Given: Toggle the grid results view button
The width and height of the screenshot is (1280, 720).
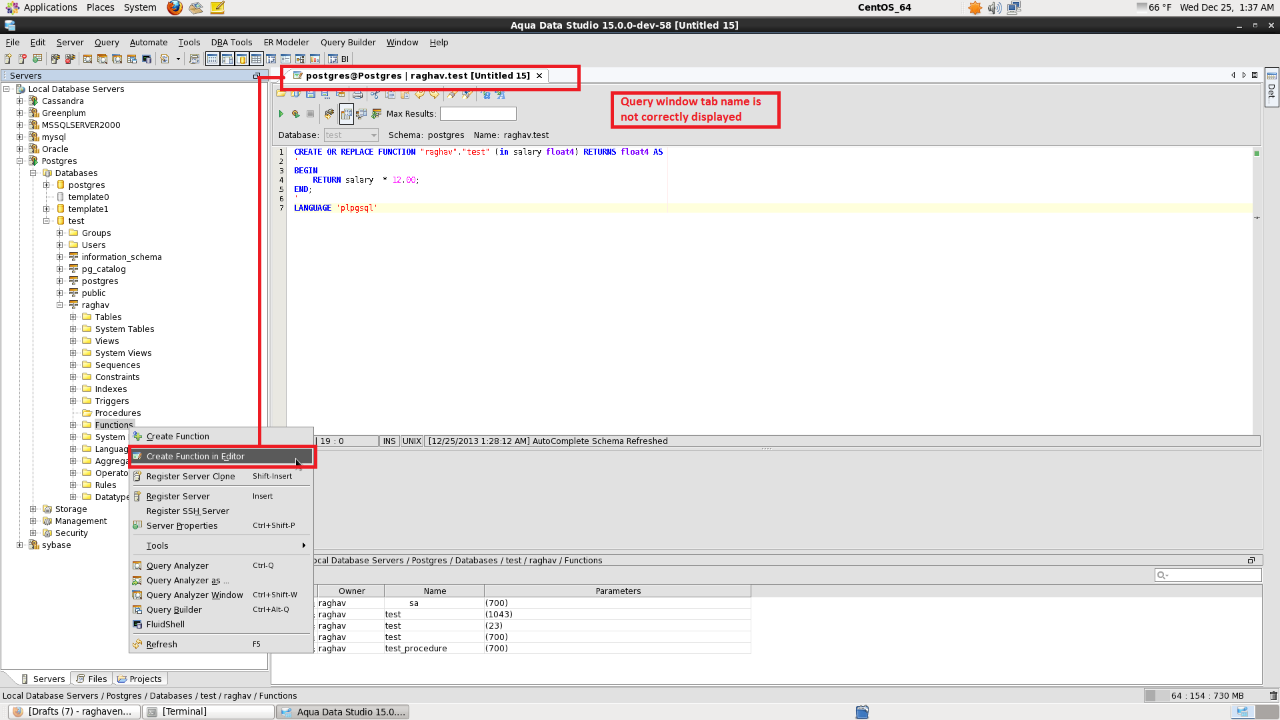Looking at the screenshot, I should (x=346, y=114).
